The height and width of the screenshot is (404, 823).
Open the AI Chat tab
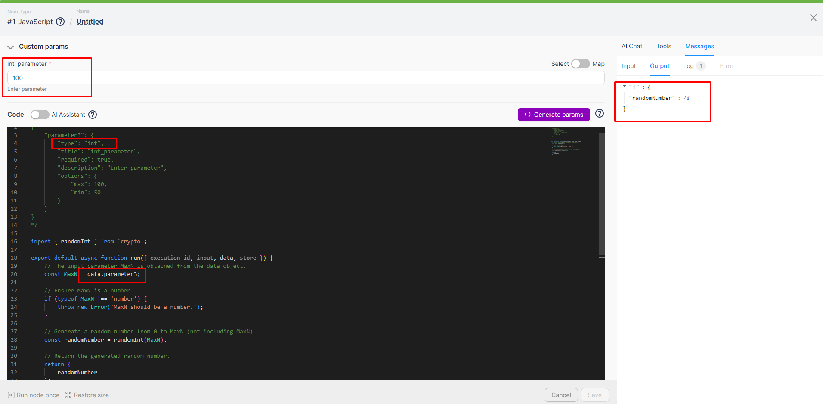pyautogui.click(x=631, y=46)
